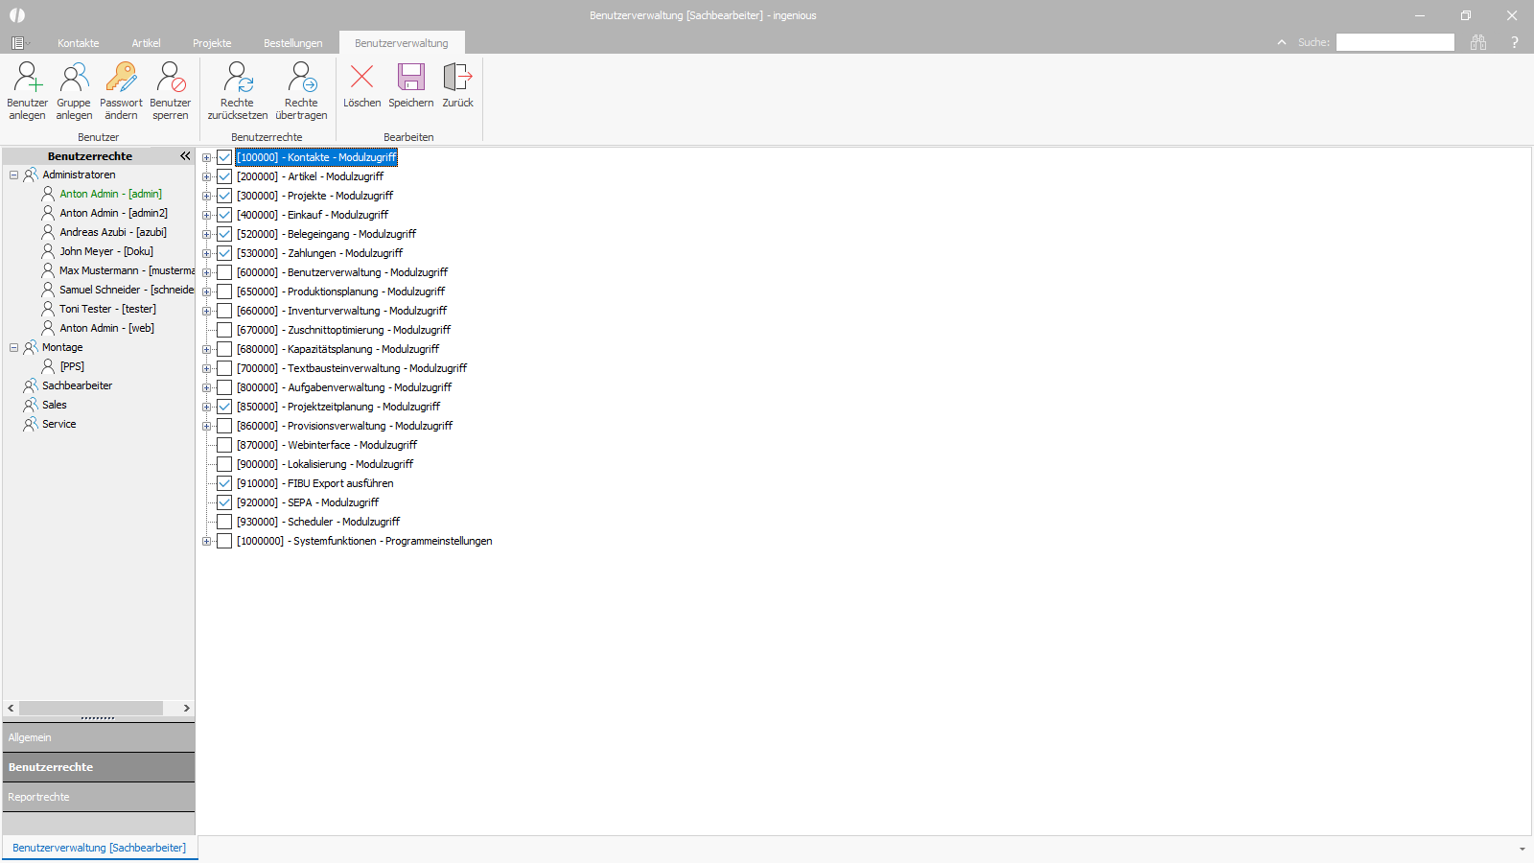Open the Reportrechte section
The height and width of the screenshot is (863, 1534).
[99, 797]
